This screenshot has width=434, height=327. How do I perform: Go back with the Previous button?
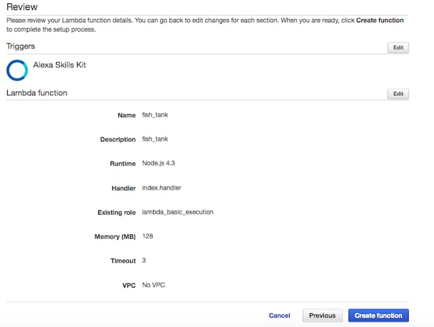[x=323, y=315]
